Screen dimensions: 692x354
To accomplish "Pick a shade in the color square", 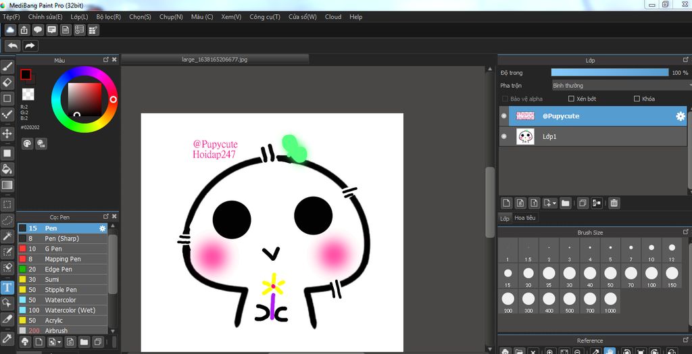I will 84,100.
